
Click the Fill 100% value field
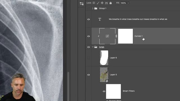(123, 3)
